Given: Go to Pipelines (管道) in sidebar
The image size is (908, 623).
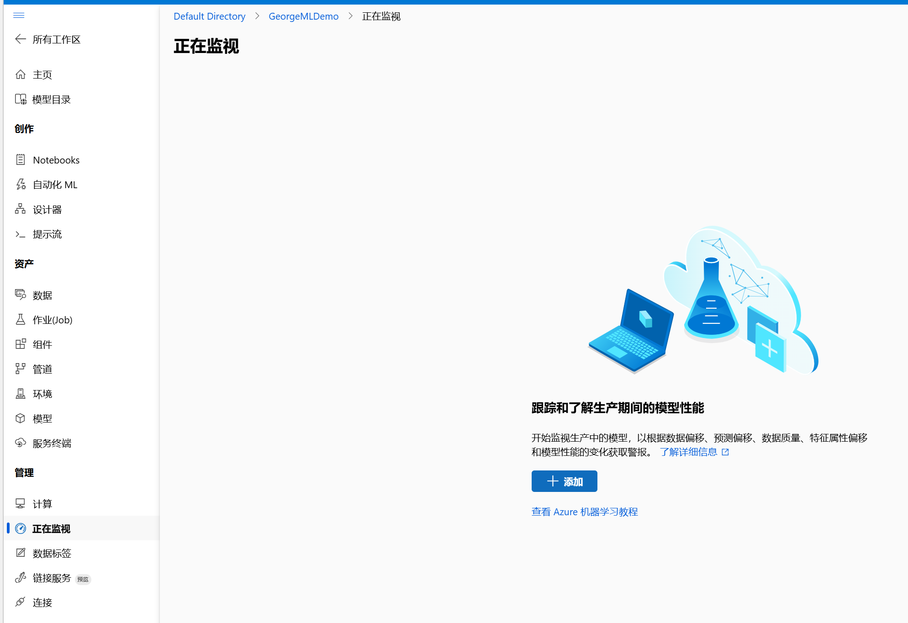Looking at the screenshot, I should tap(42, 369).
